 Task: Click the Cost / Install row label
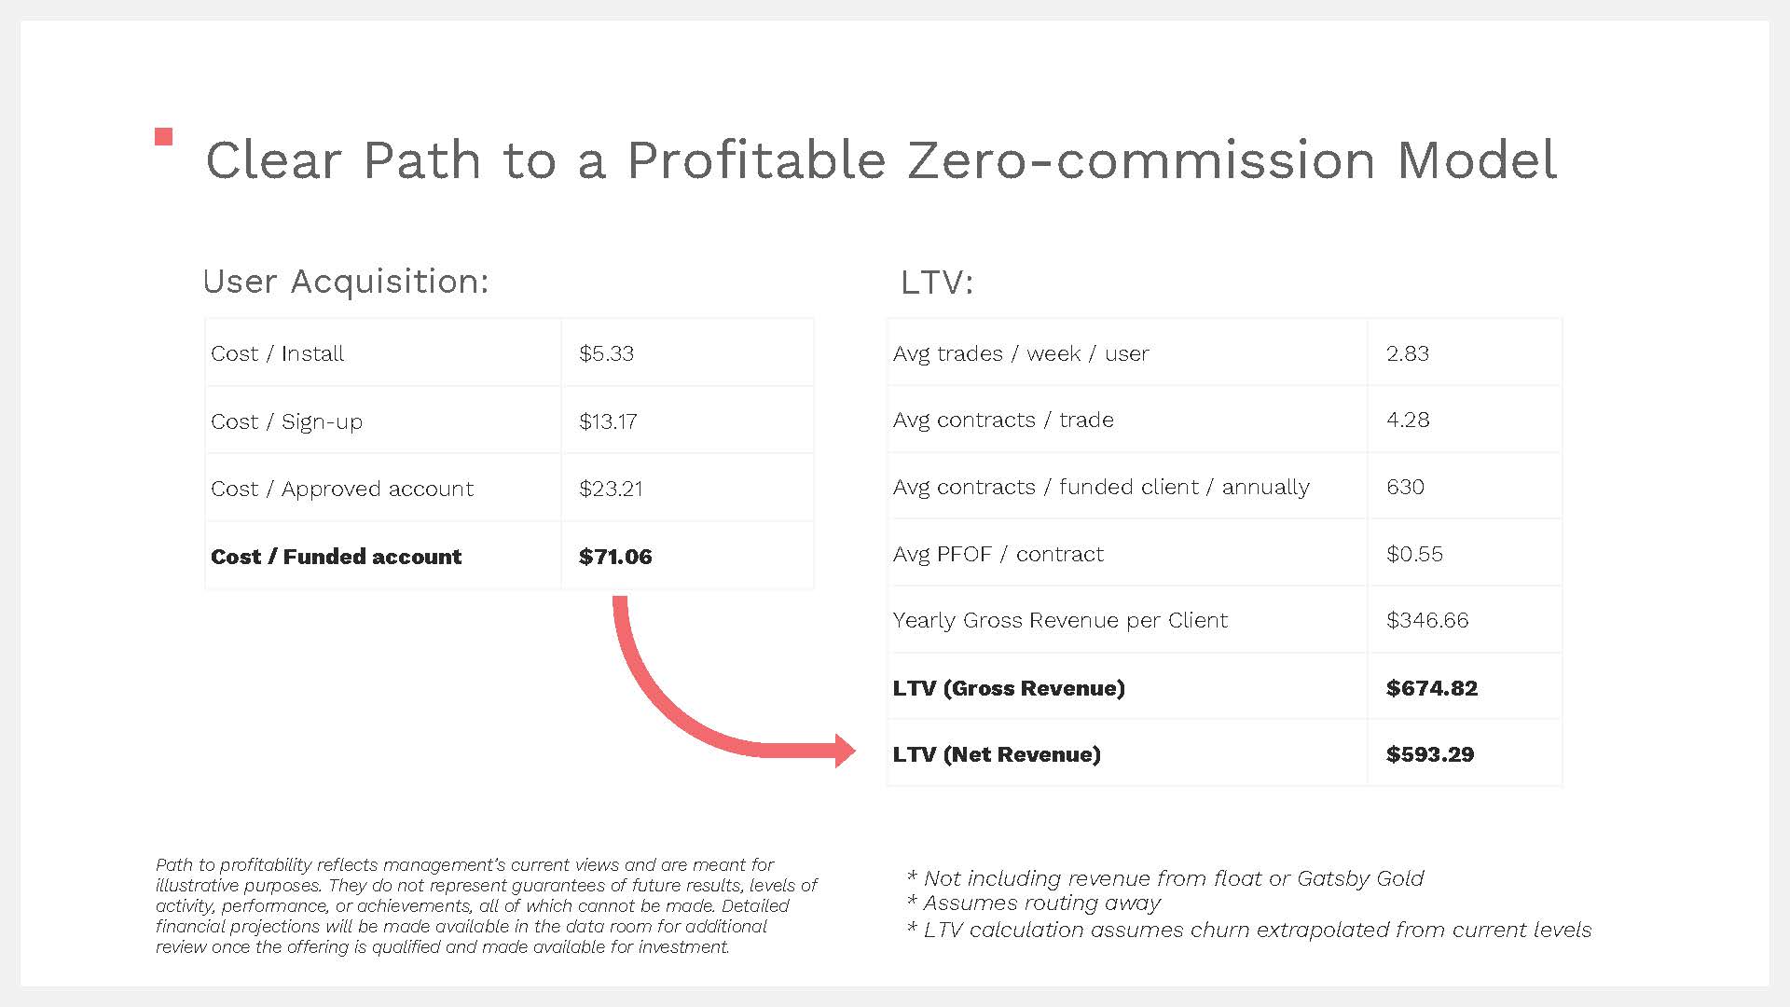pos(277,353)
